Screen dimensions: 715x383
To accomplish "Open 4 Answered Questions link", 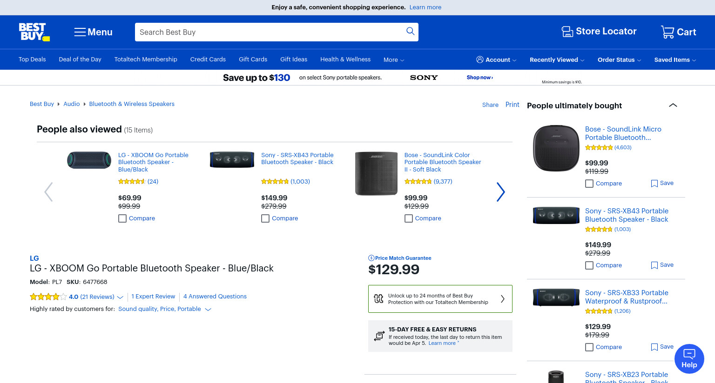I will click(215, 297).
